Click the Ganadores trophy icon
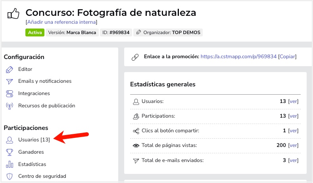Image resolution: width=313 pixels, height=183 pixels. point(10,152)
